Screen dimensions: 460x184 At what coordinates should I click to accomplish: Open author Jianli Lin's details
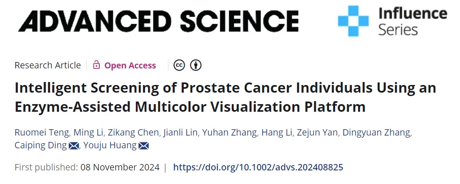180,133
